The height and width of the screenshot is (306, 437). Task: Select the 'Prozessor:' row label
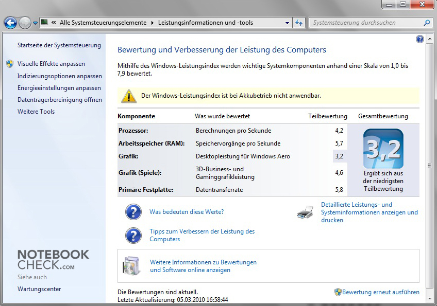coord(133,131)
